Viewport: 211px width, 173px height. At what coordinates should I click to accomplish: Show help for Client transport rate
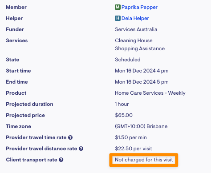point(61,160)
